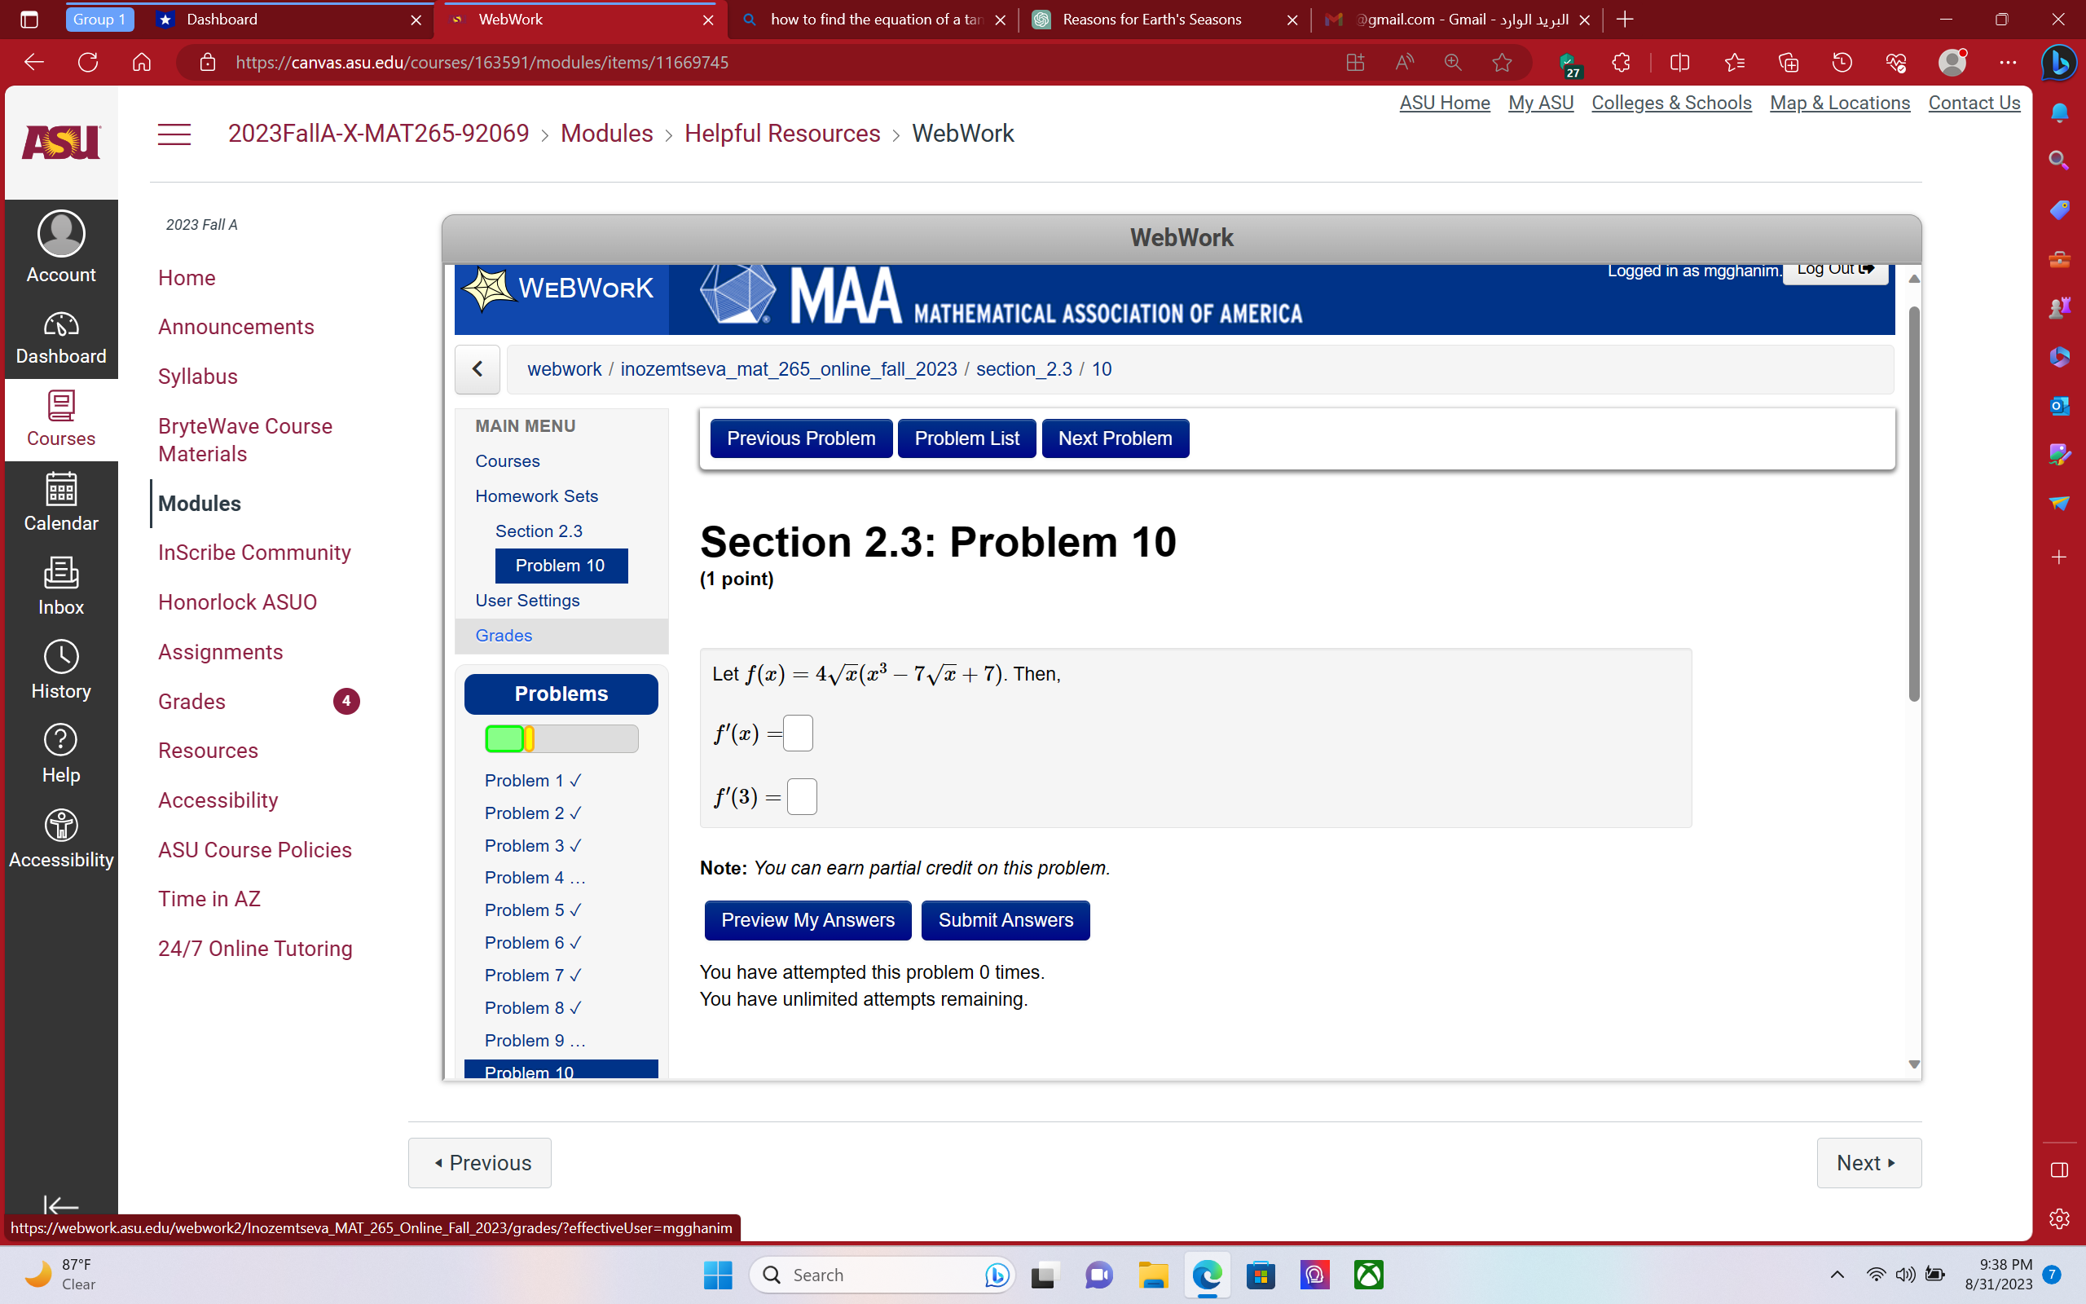This screenshot has height=1304, width=2086.
Task: Click the browser refresh icon
Action: click(88, 63)
